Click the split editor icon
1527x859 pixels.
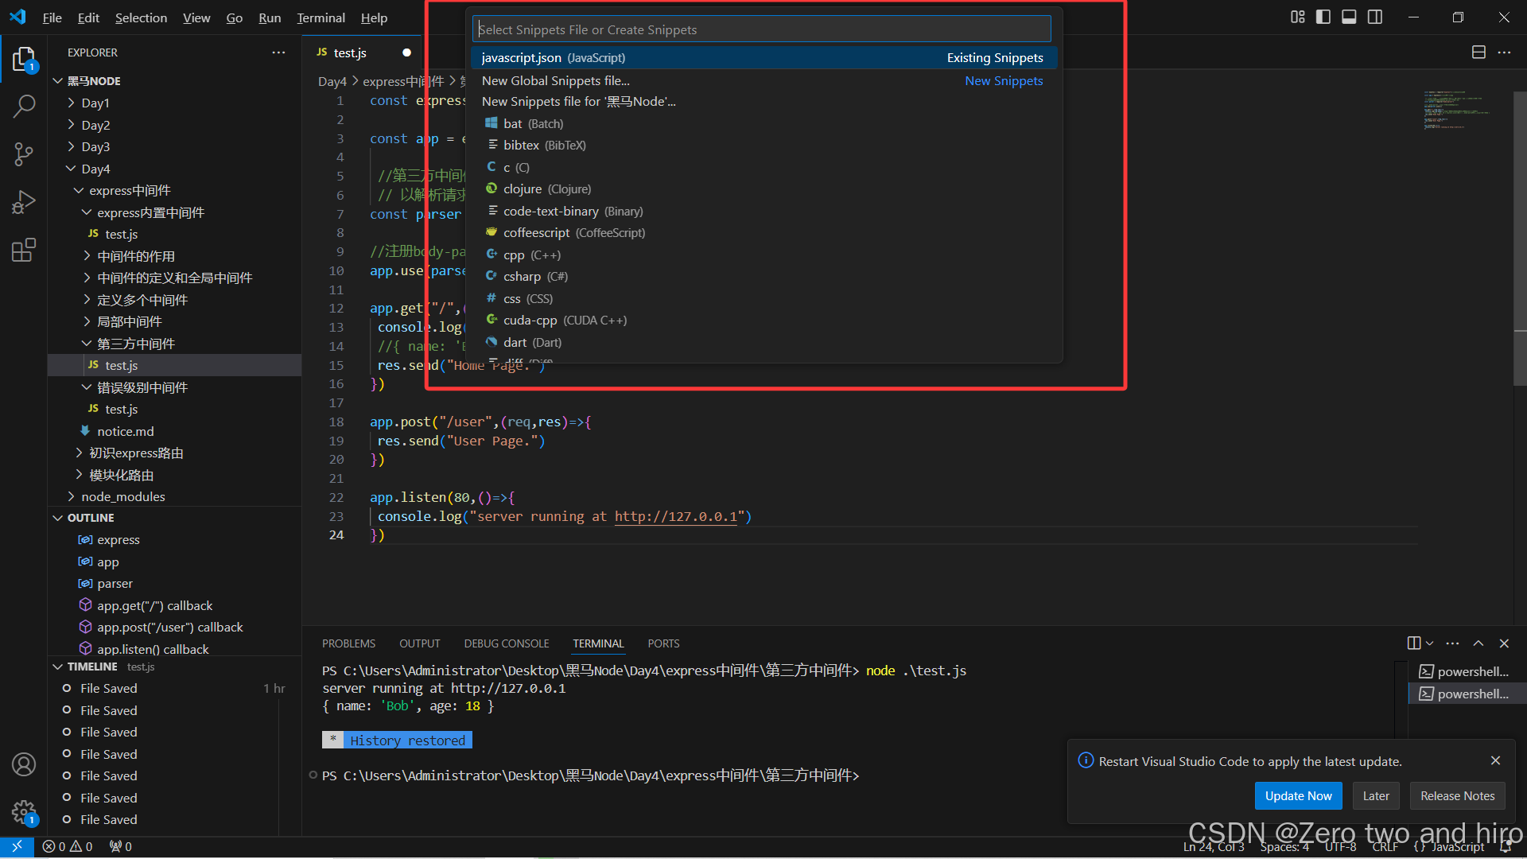point(1478,52)
